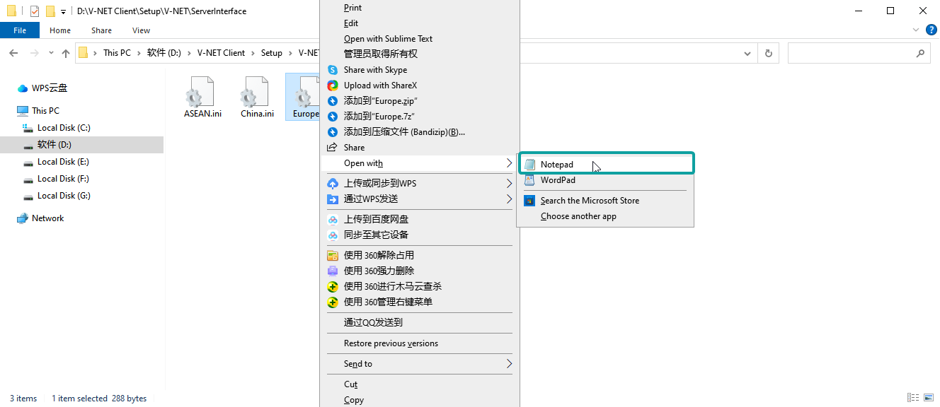Choose Copy from the context menu
Screen dimensions: 940x407
pyautogui.click(x=354, y=400)
